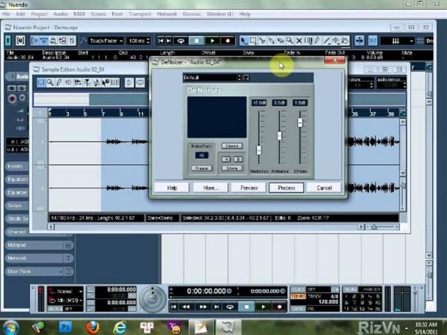This screenshot has height=335, width=447.
Task: Click the Play button in the top toolbar
Action: [x=212, y=41]
